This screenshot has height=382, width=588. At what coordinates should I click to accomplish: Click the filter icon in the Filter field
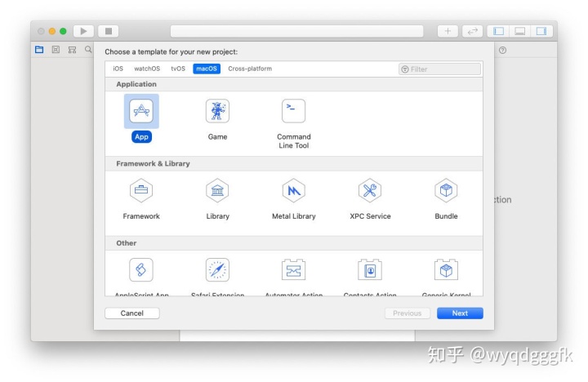point(405,69)
